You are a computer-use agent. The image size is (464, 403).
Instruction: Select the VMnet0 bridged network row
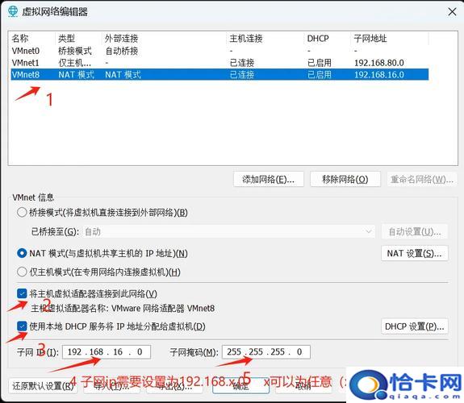pos(219,51)
